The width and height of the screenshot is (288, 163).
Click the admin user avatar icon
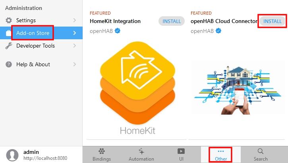click(12, 155)
